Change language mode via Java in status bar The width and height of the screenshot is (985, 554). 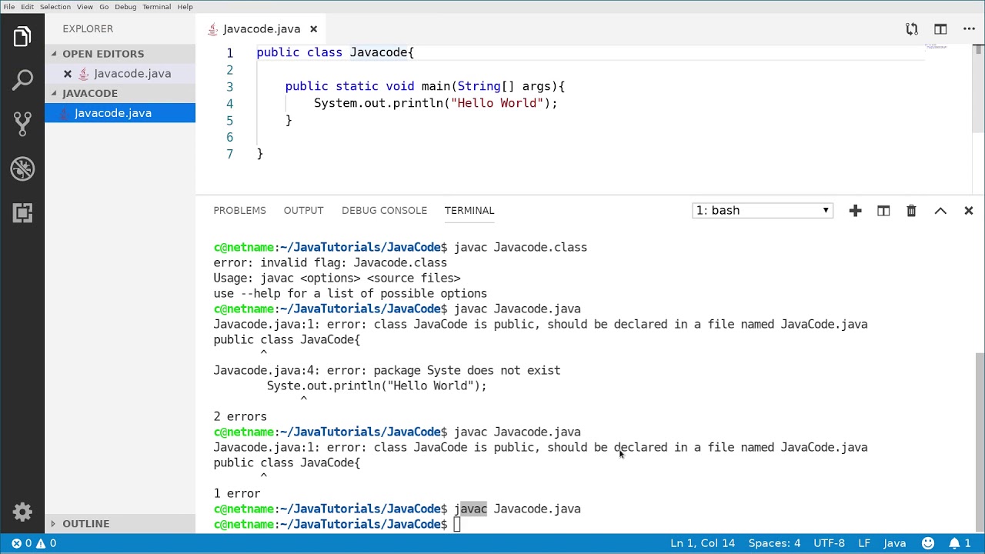[894, 543]
